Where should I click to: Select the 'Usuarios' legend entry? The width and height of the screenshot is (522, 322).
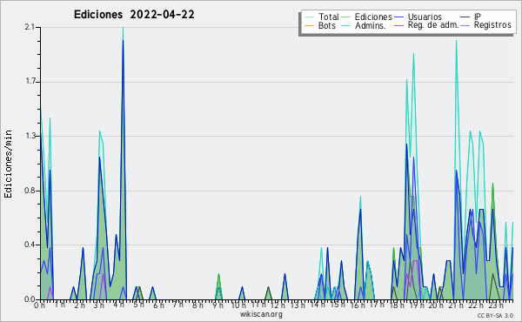click(x=425, y=17)
